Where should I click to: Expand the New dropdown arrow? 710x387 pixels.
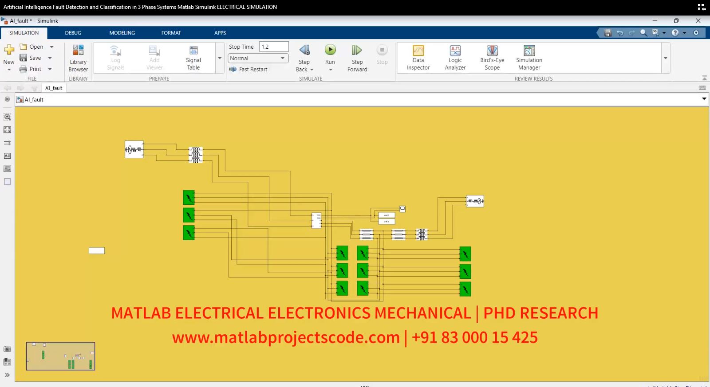click(x=9, y=70)
